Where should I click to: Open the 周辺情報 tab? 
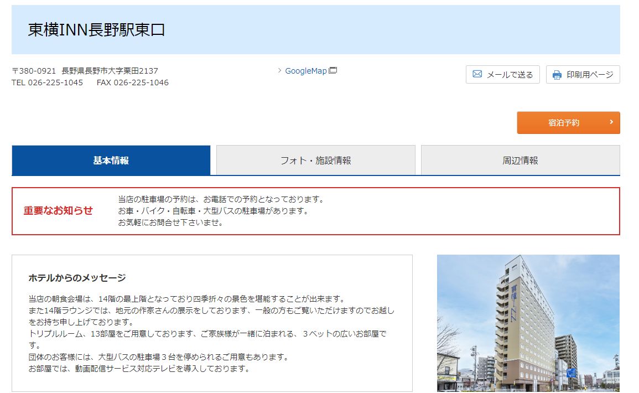pyautogui.click(x=521, y=161)
